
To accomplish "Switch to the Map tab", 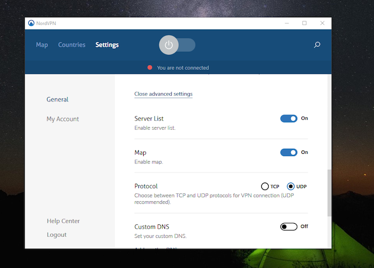I will (42, 45).
